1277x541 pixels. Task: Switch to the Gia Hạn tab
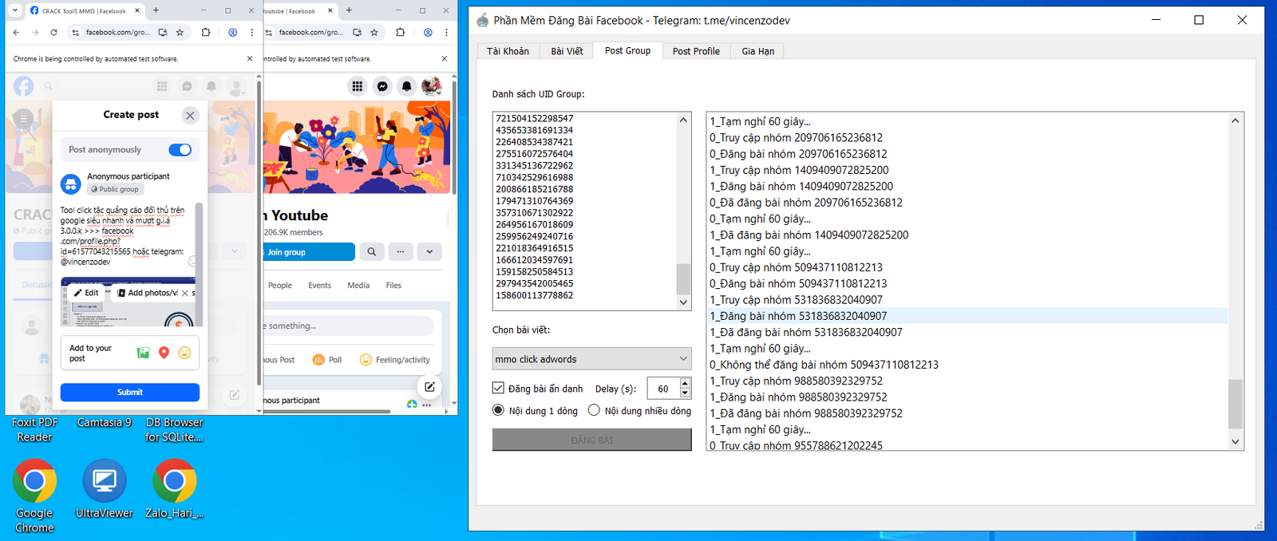[x=757, y=51]
